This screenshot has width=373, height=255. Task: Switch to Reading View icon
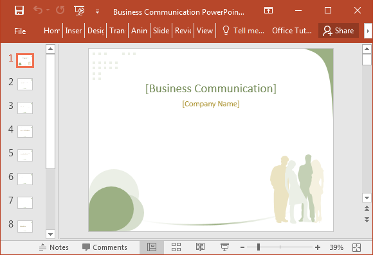200,247
